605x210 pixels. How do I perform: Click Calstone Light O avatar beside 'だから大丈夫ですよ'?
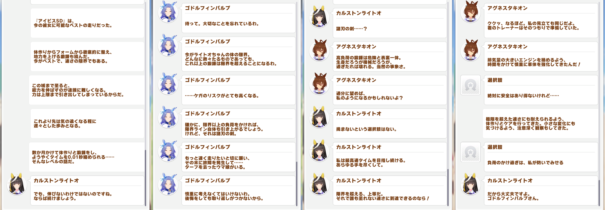470,185
